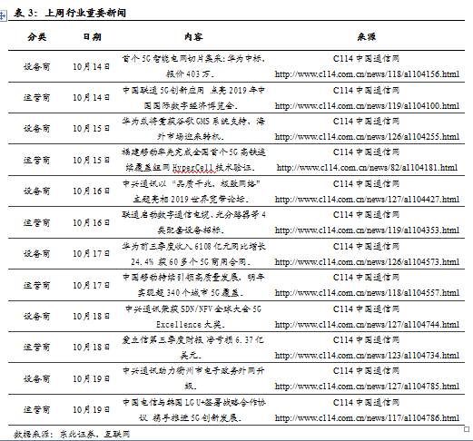The height and width of the screenshot is (441, 473).
Task: Click text 联通启动数字通信电缆、光分路器等4
Action: (x=193, y=215)
